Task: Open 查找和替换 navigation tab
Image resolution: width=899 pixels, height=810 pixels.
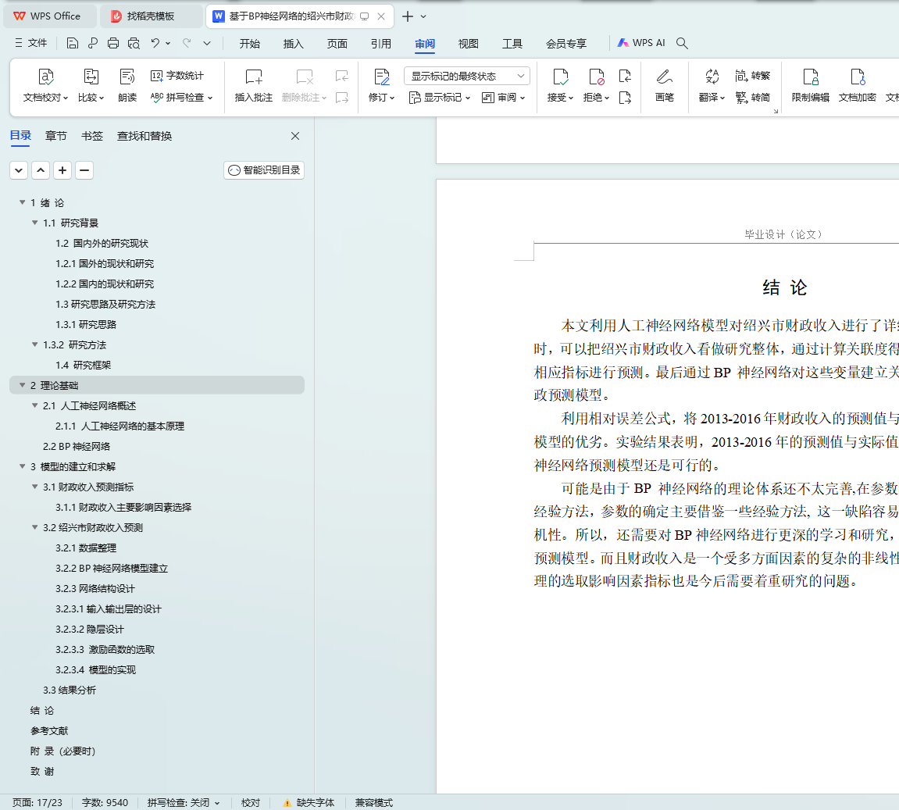Action: (x=144, y=136)
